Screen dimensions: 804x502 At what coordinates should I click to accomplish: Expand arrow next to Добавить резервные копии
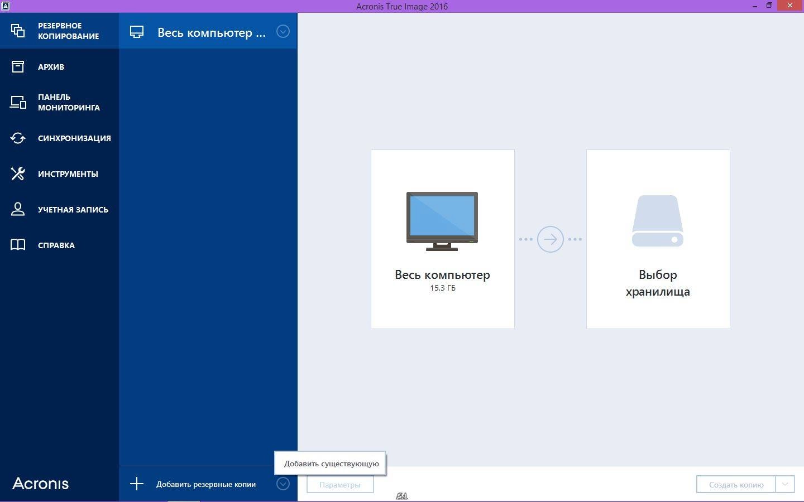click(x=283, y=484)
